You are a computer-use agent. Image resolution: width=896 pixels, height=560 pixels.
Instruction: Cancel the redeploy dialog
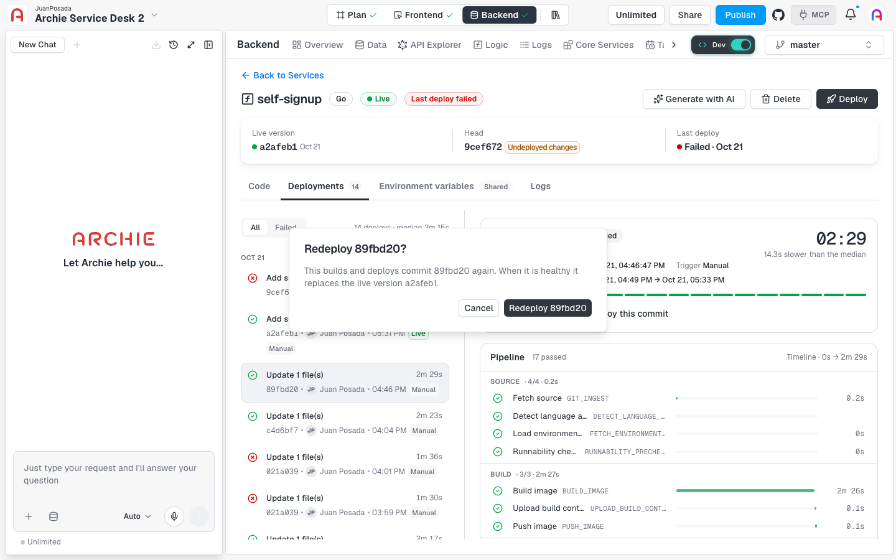coord(478,308)
